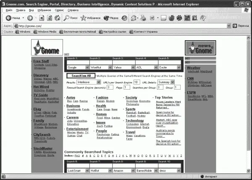Click the History clock toolbar icon

click(124, 18)
